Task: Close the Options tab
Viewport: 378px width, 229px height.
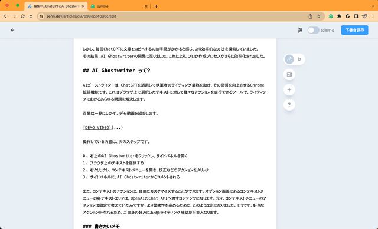Action: pyautogui.click(x=146, y=6)
